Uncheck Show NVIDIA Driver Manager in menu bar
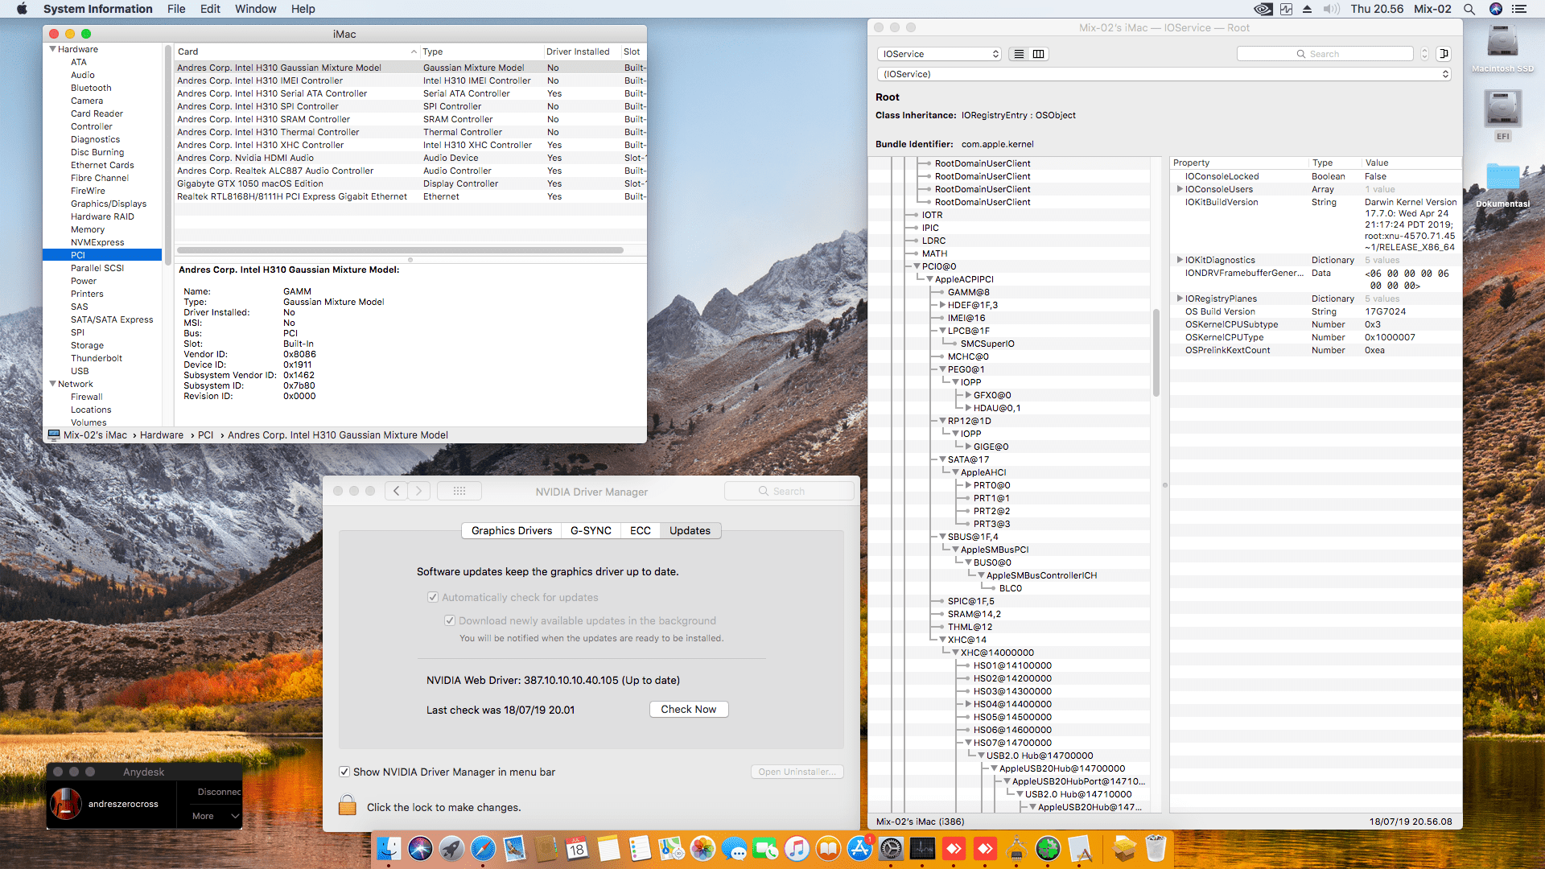Image resolution: width=1545 pixels, height=869 pixels. tap(344, 772)
